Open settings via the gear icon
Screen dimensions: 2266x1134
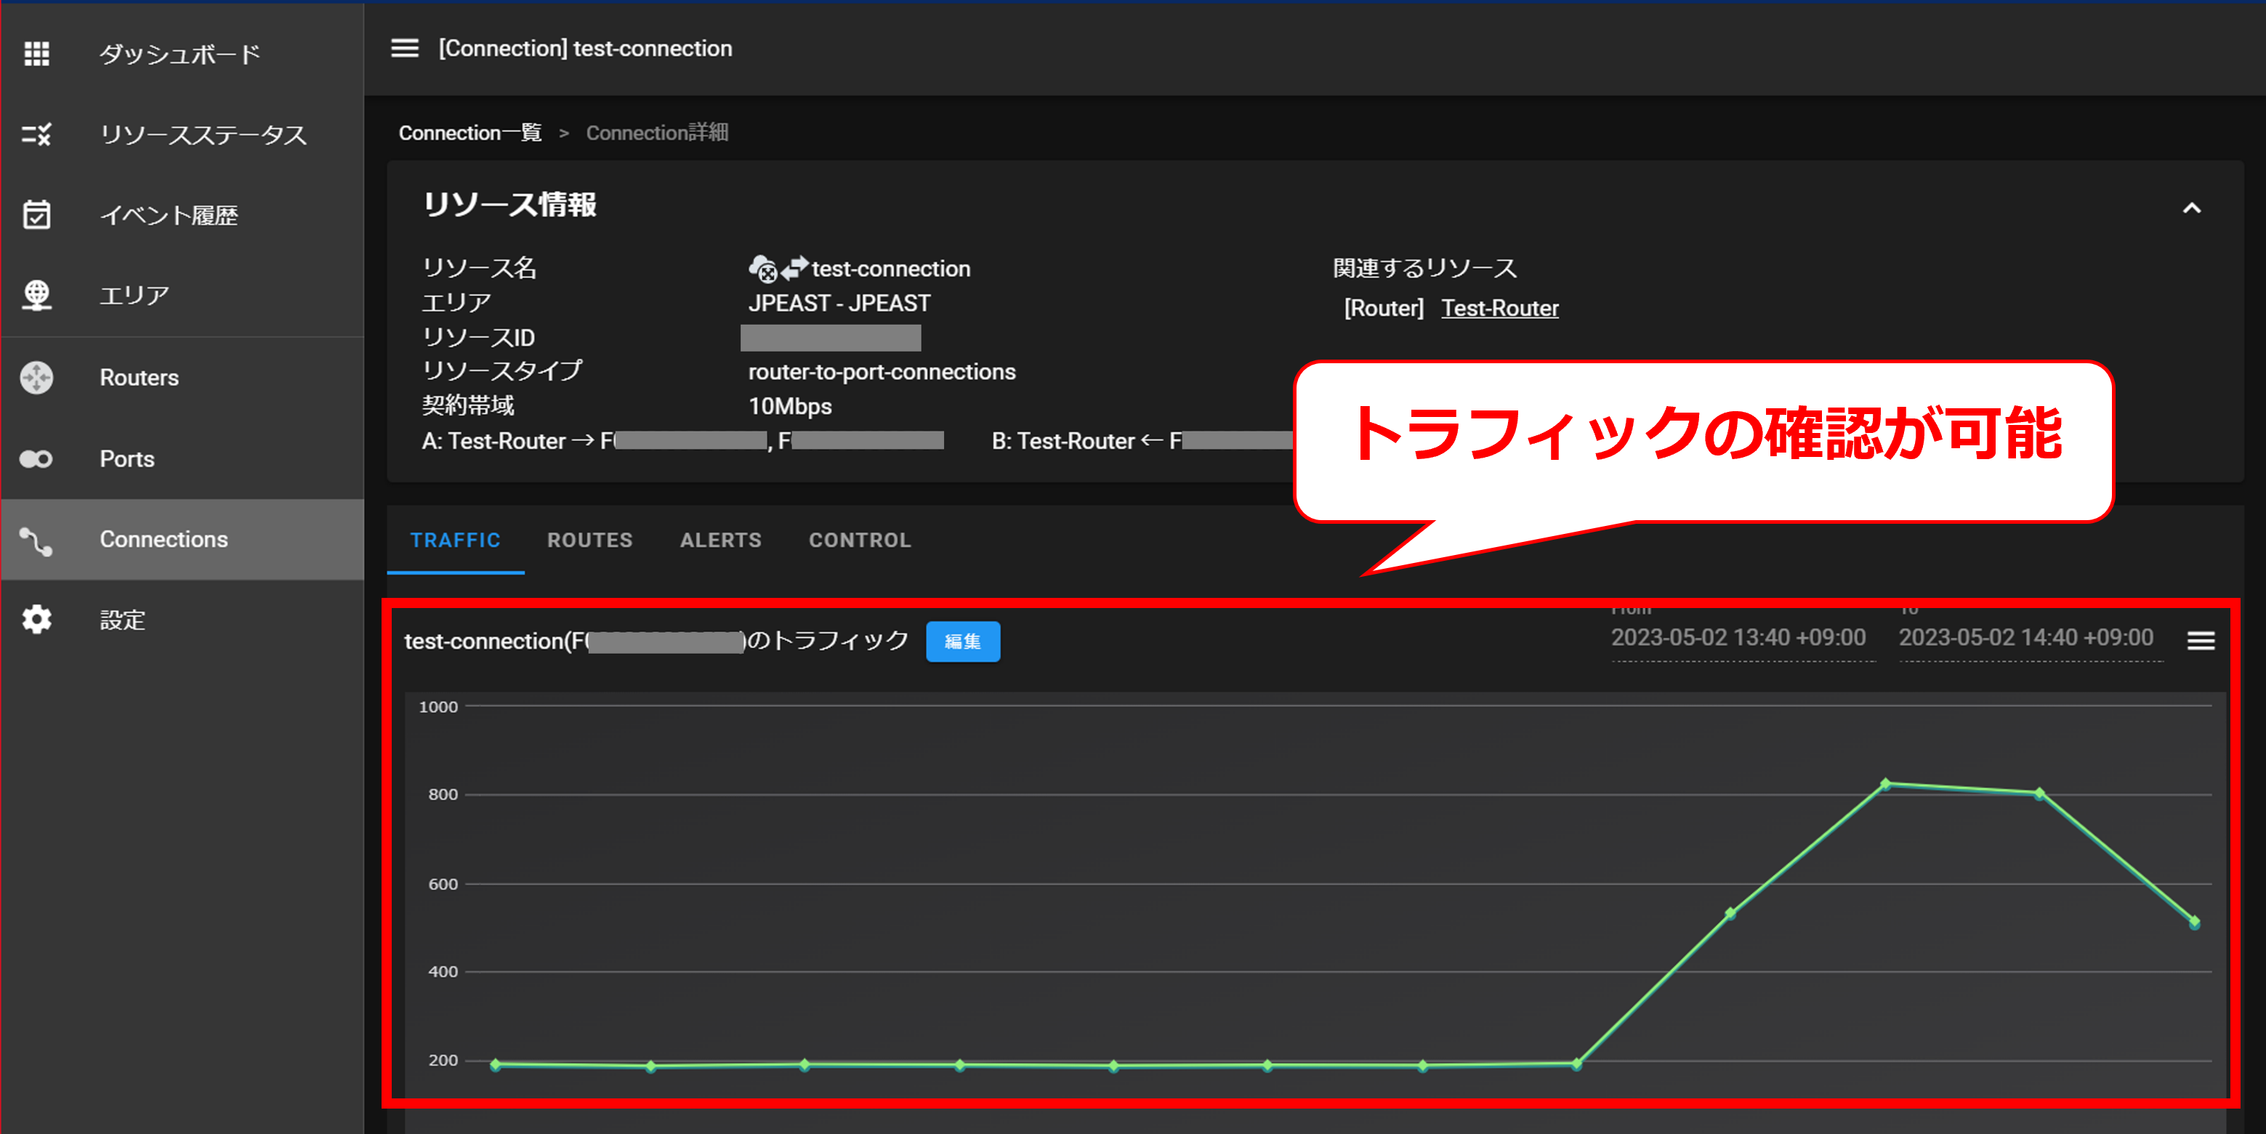click(36, 620)
